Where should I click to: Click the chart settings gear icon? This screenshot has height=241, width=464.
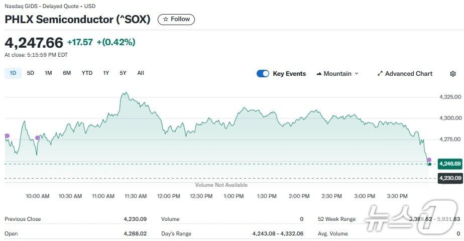[452, 74]
